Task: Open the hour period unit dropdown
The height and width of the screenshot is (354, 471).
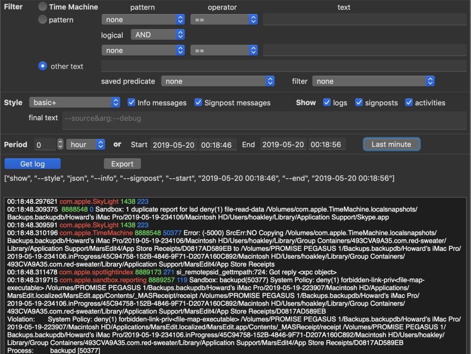Action: (x=86, y=145)
